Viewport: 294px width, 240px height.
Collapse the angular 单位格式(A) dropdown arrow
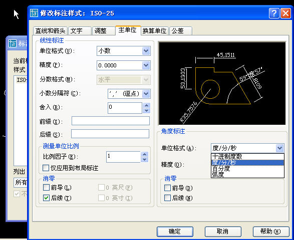point(280,148)
